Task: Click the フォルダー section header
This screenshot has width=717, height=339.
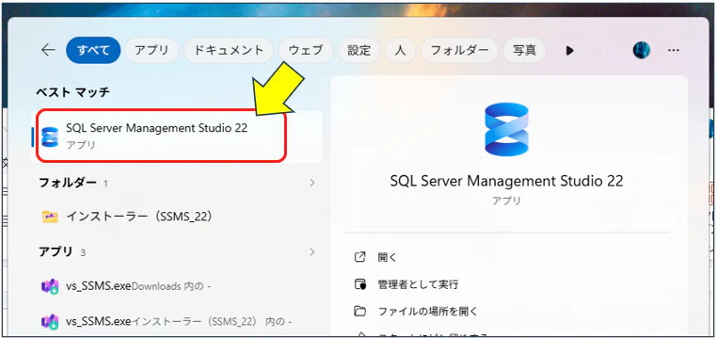Action: point(68,183)
